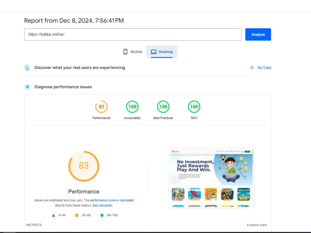Open the See calculator link

102,205
